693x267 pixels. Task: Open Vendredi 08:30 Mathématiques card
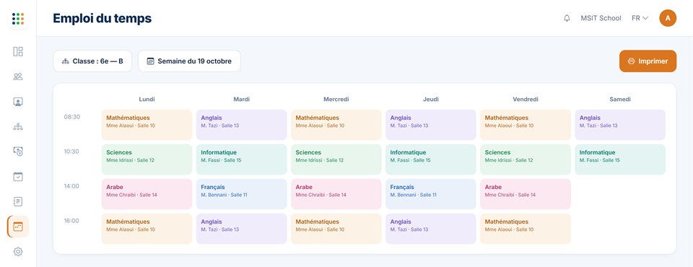(x=526, y=125)
